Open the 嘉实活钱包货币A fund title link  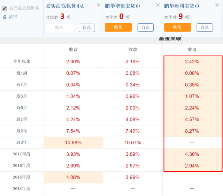point(65,6)
